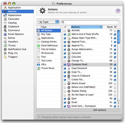Select the Plug-ins puzzle icon
The image size is (125, 123).
coord(5,53)
